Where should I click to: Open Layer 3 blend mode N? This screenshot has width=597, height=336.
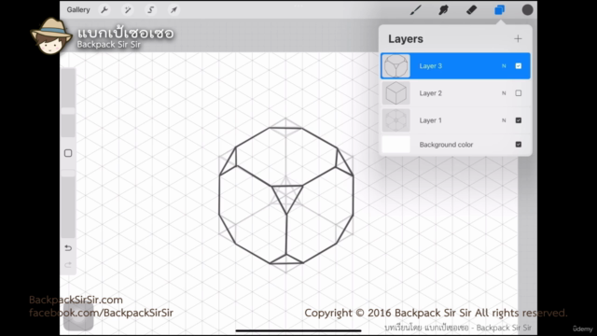[x=504, y=66]
